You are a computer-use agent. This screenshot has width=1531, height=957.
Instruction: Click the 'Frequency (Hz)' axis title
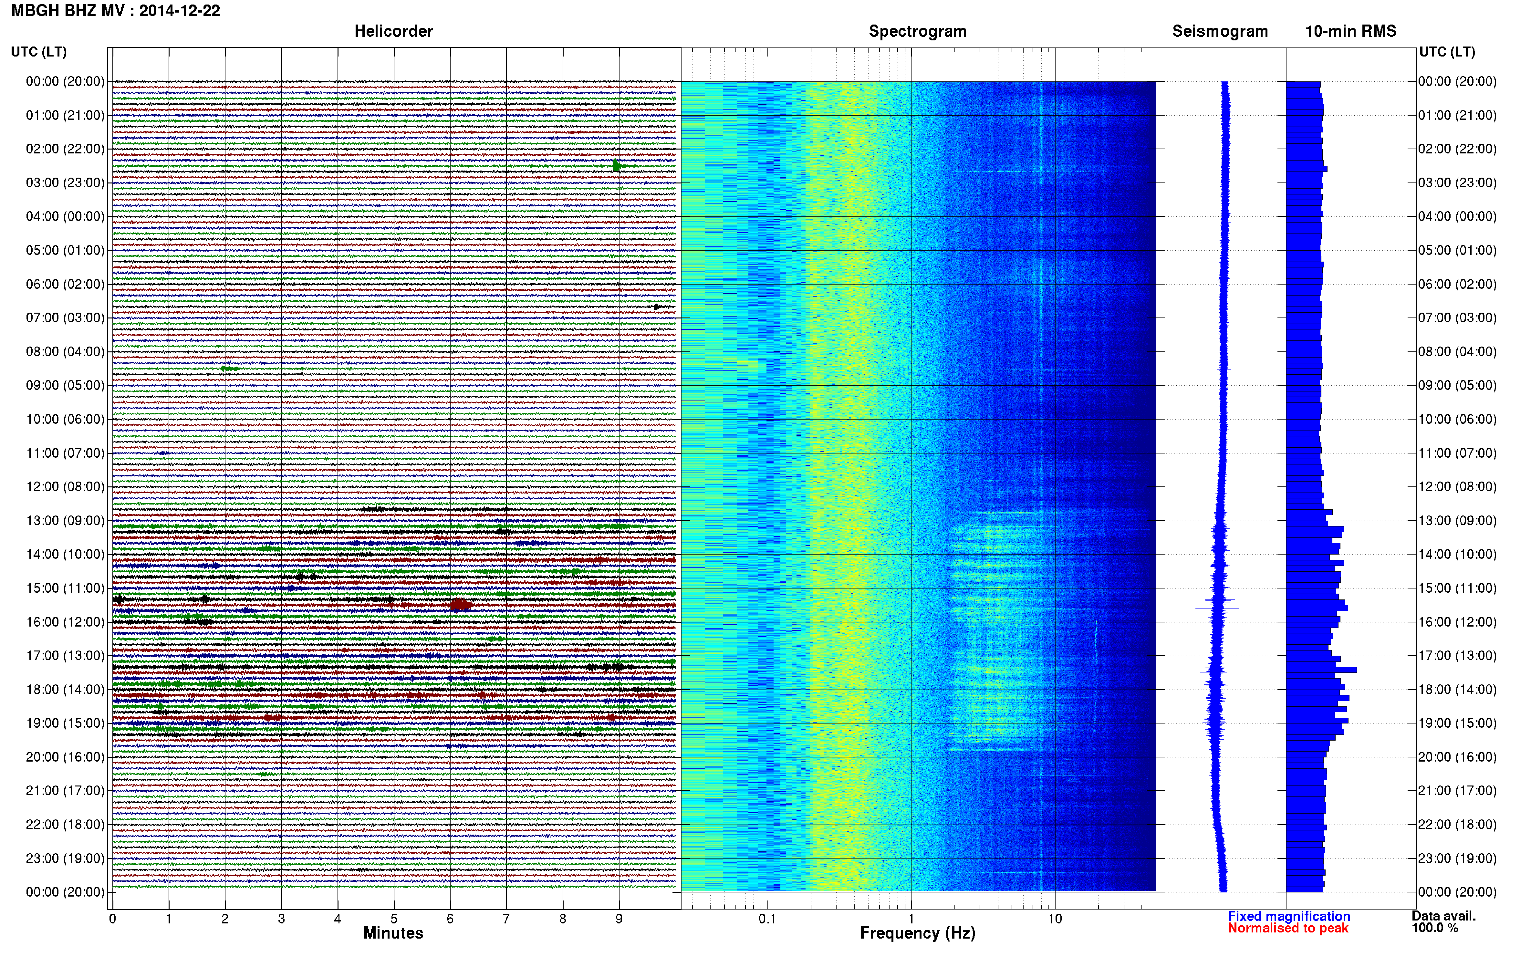pos(917,933)
